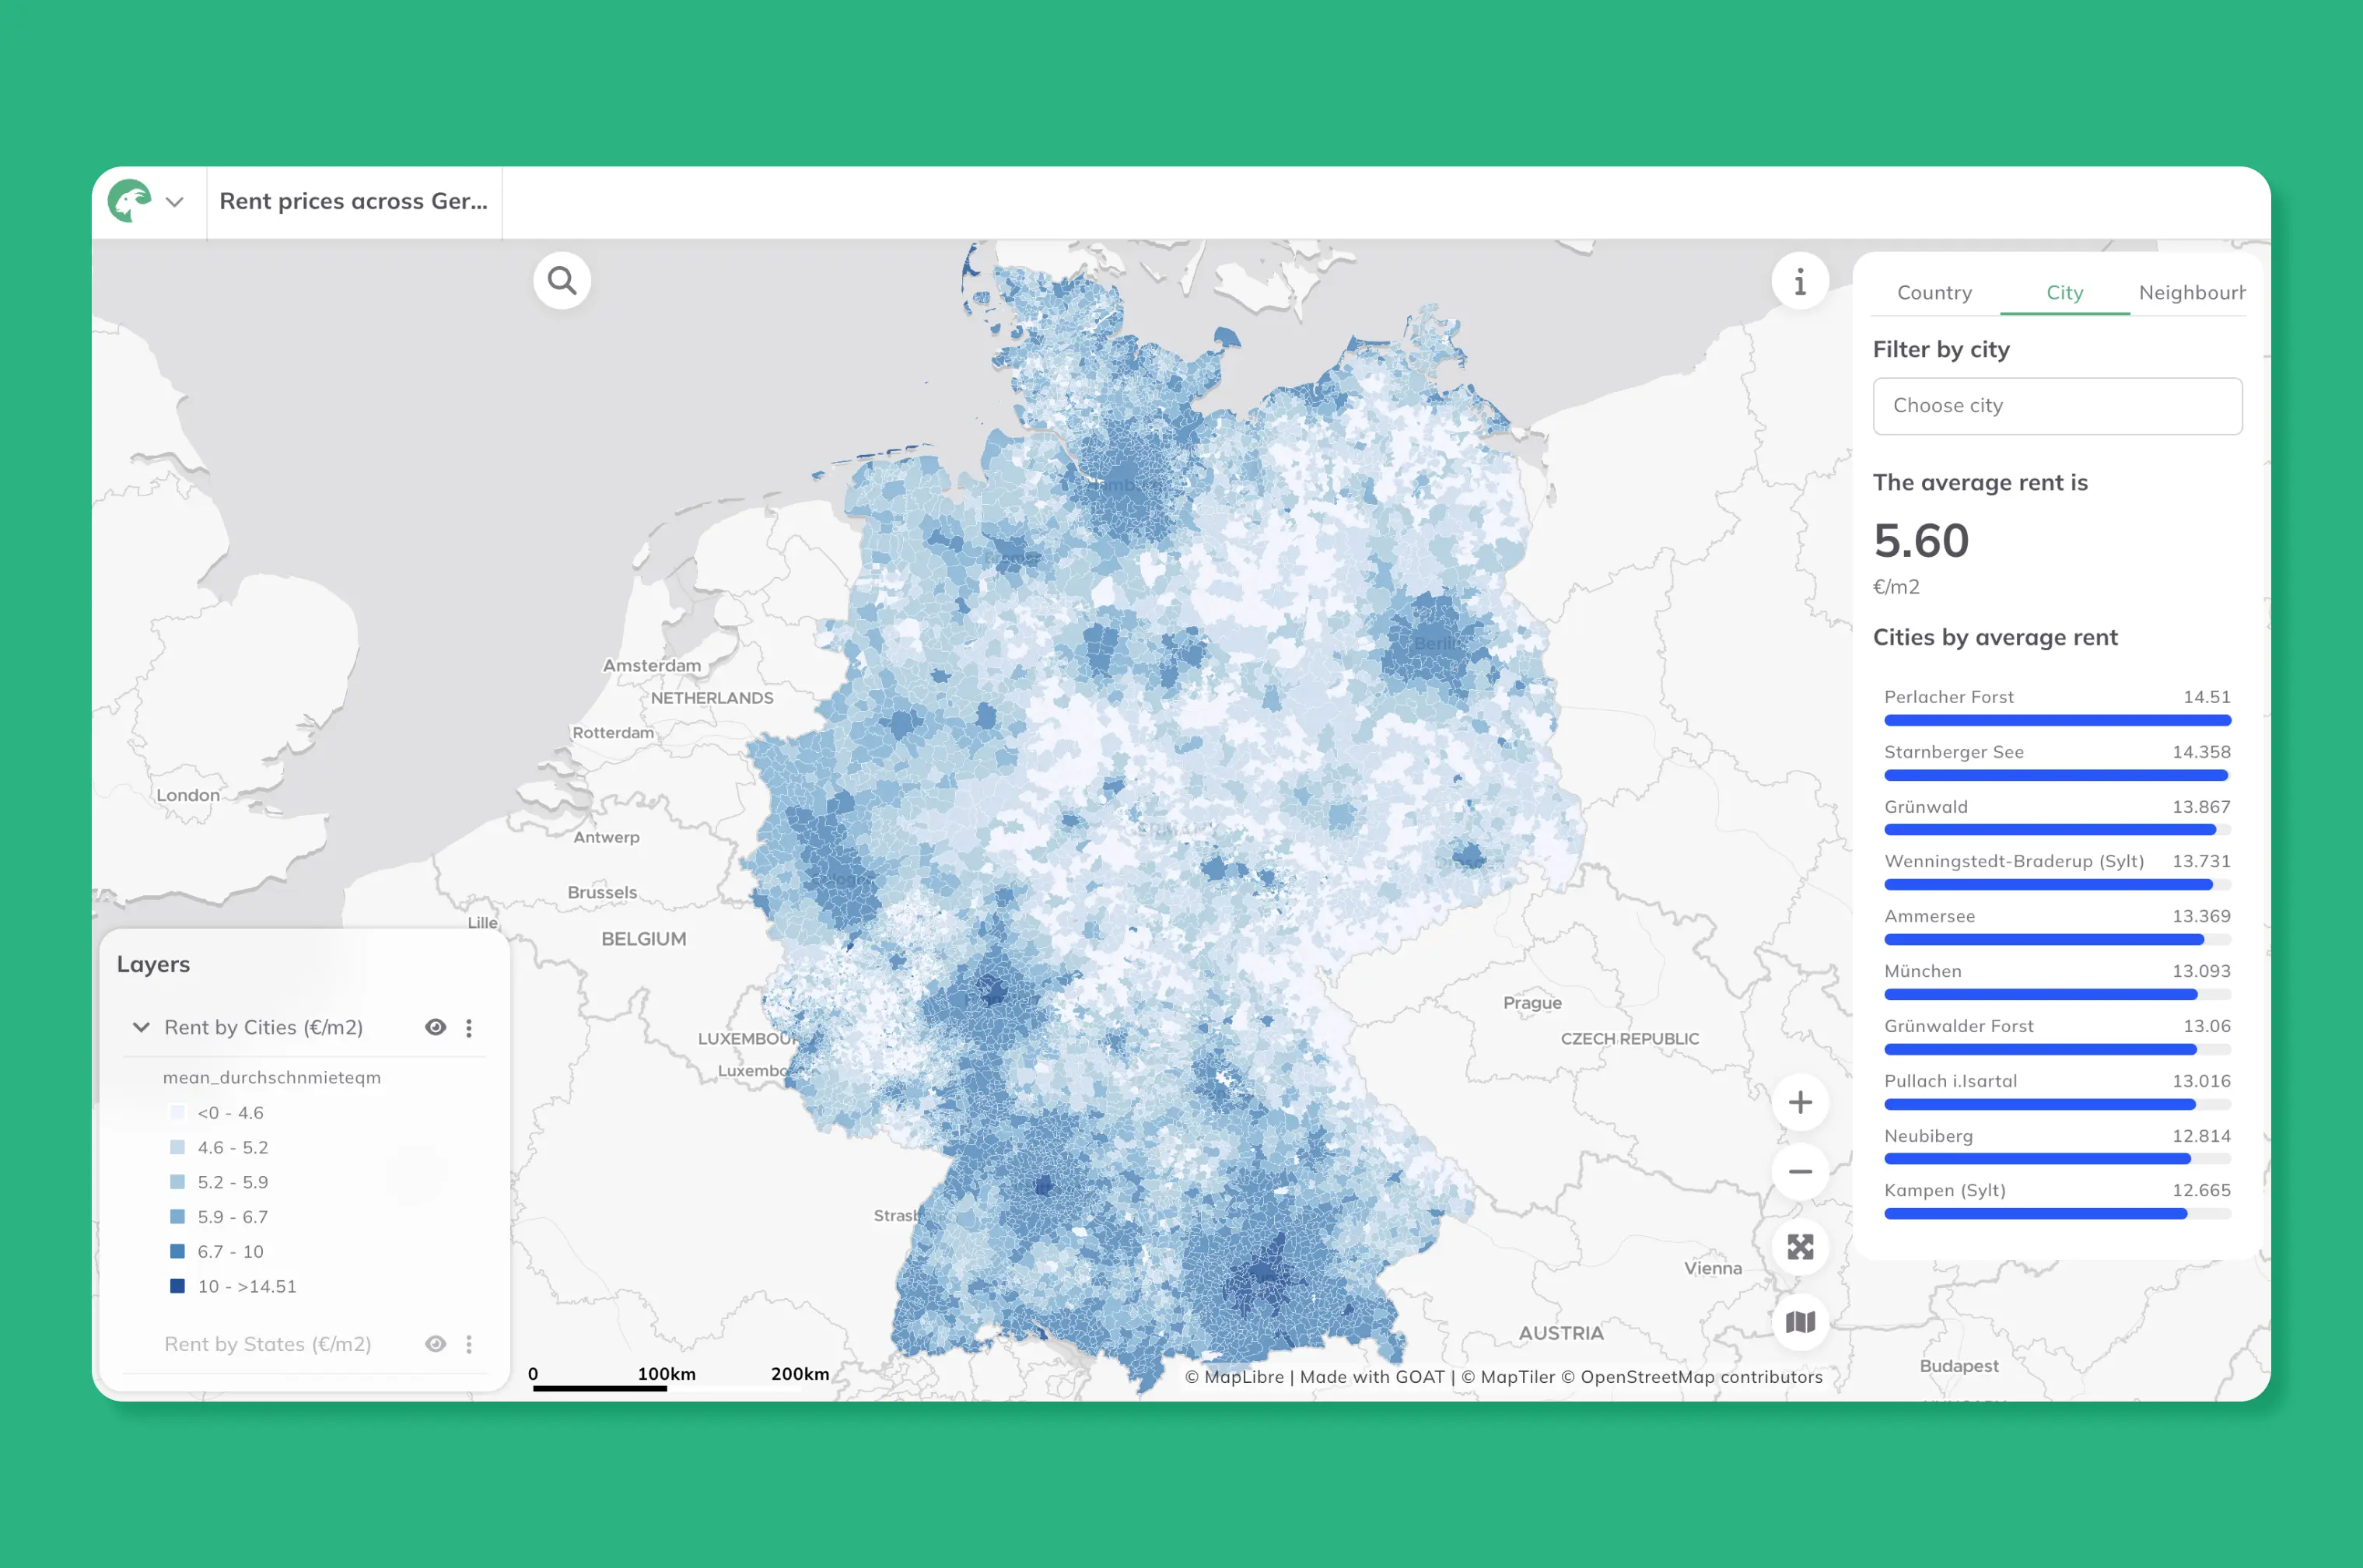Open the map search tool
2363x1568 pixels.
[561, 281]
